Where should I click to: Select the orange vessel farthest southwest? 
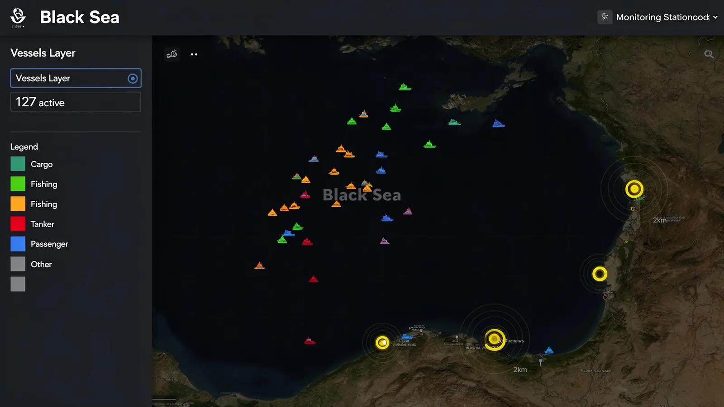pyautogui.click(x=259, y=265)
